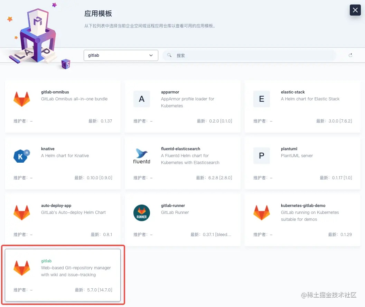Open the gitlab-omnibus template title
Viewport: 365px width, 307px height.
tap(55, 92)
